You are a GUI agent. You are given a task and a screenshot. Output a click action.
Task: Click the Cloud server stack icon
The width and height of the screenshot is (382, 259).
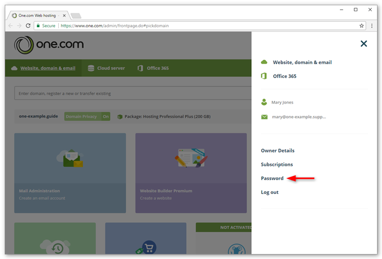coord(91,68)
